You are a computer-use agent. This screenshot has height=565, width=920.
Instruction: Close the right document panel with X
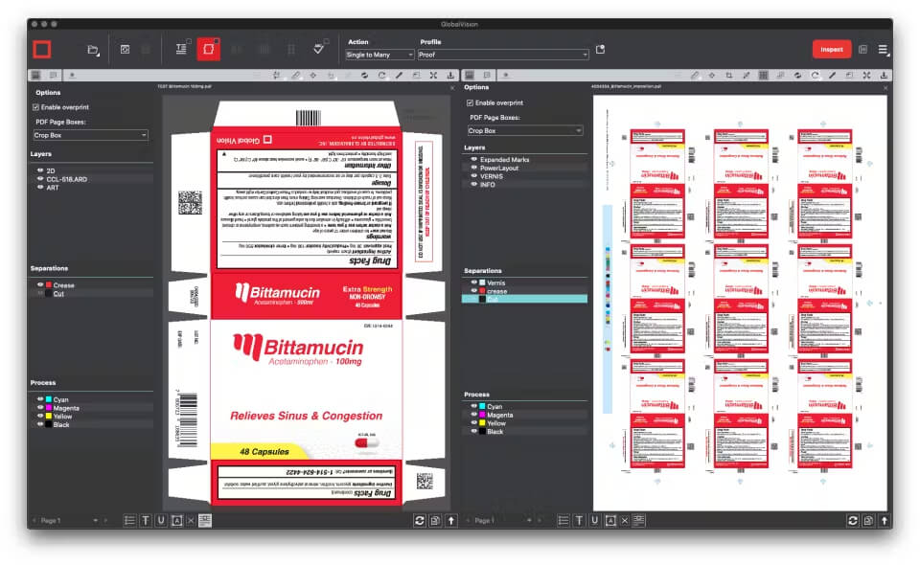885,88
